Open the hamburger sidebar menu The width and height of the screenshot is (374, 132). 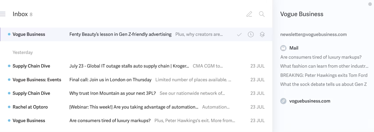coord(3,14)
